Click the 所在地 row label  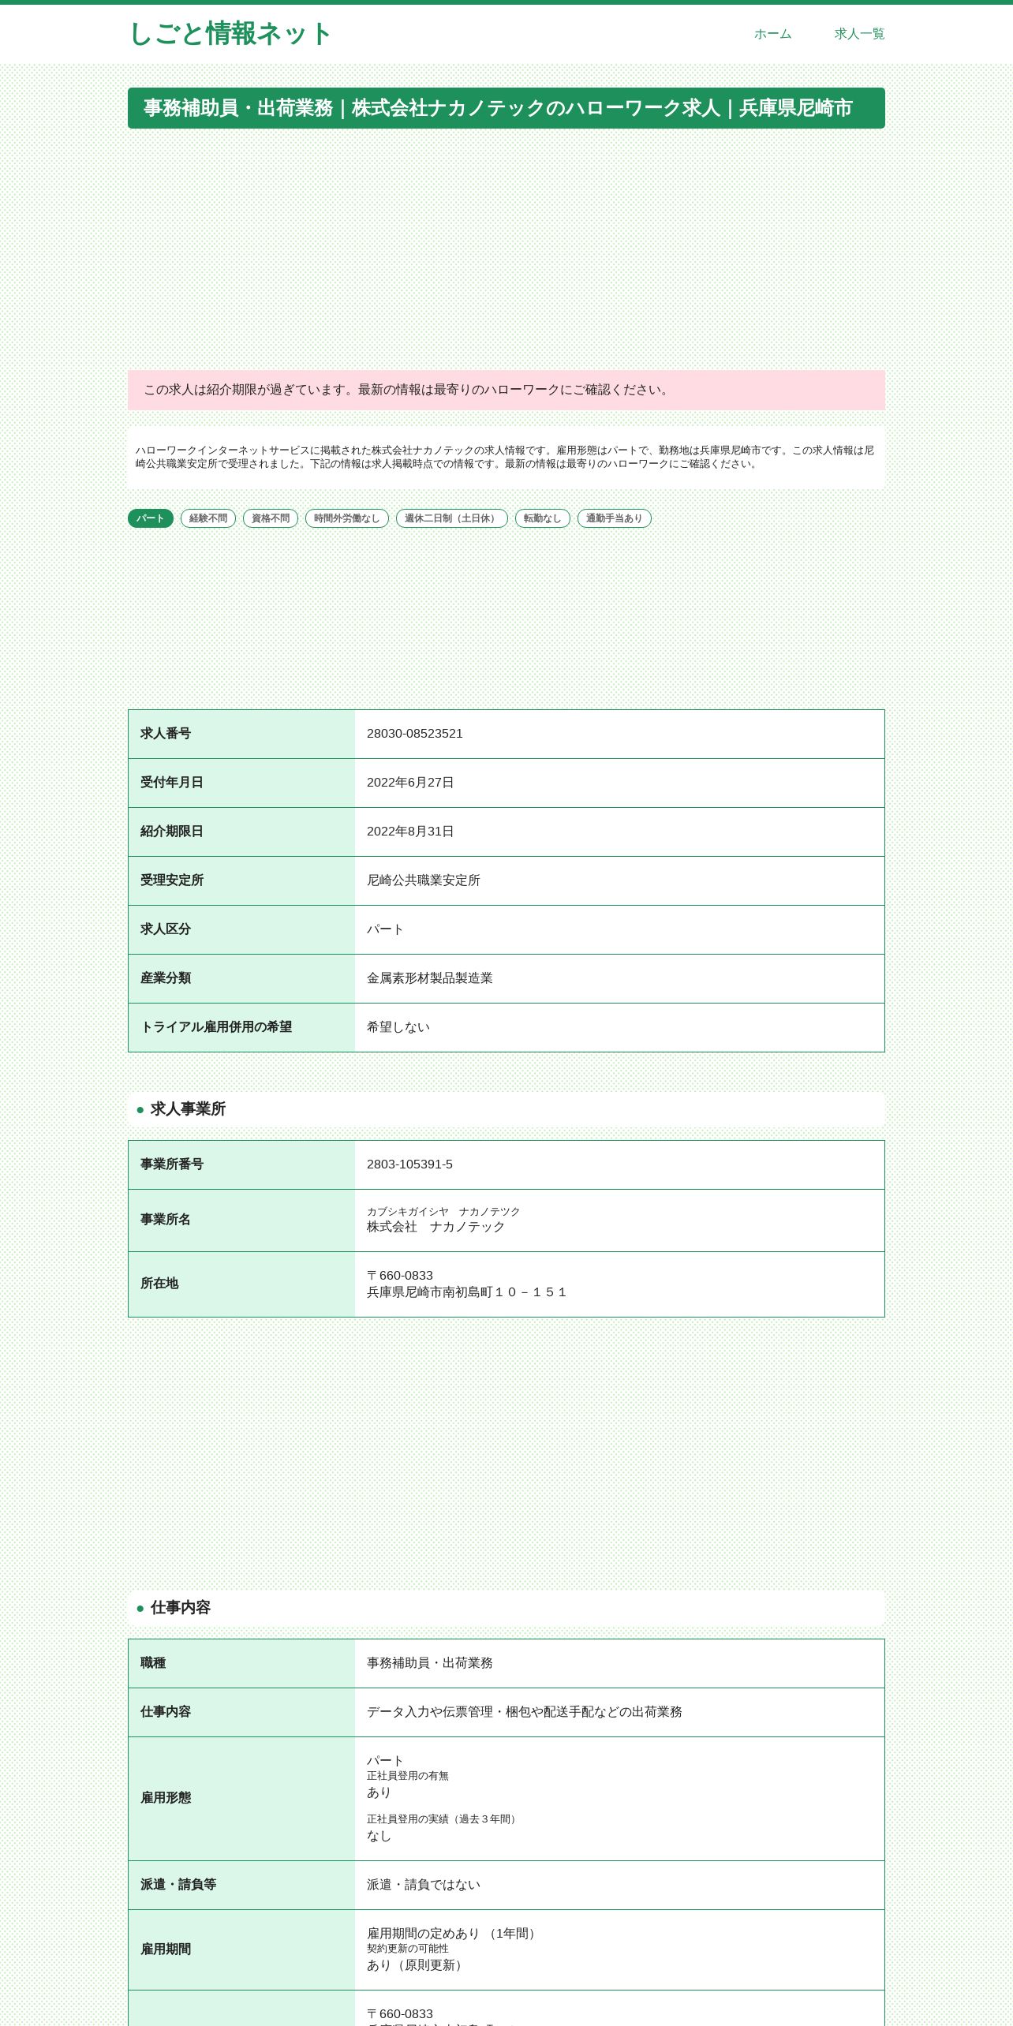159,1284
